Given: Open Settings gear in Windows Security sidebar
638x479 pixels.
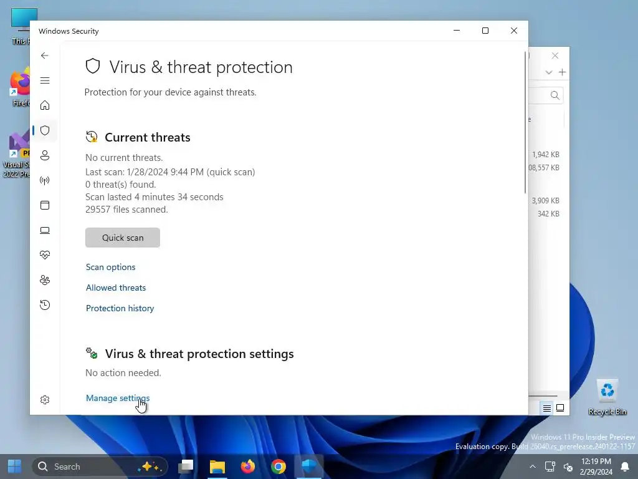Looking at the screenshot, I should point(45,400).
